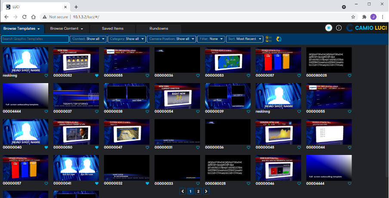The image size is (389, 198).
Task: Go to next page arrow
Action: (206, 191)
